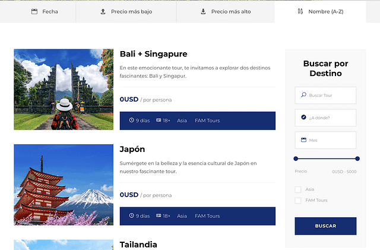
Task: Sort tours by Precio más bajo
Action: [126, 11]
